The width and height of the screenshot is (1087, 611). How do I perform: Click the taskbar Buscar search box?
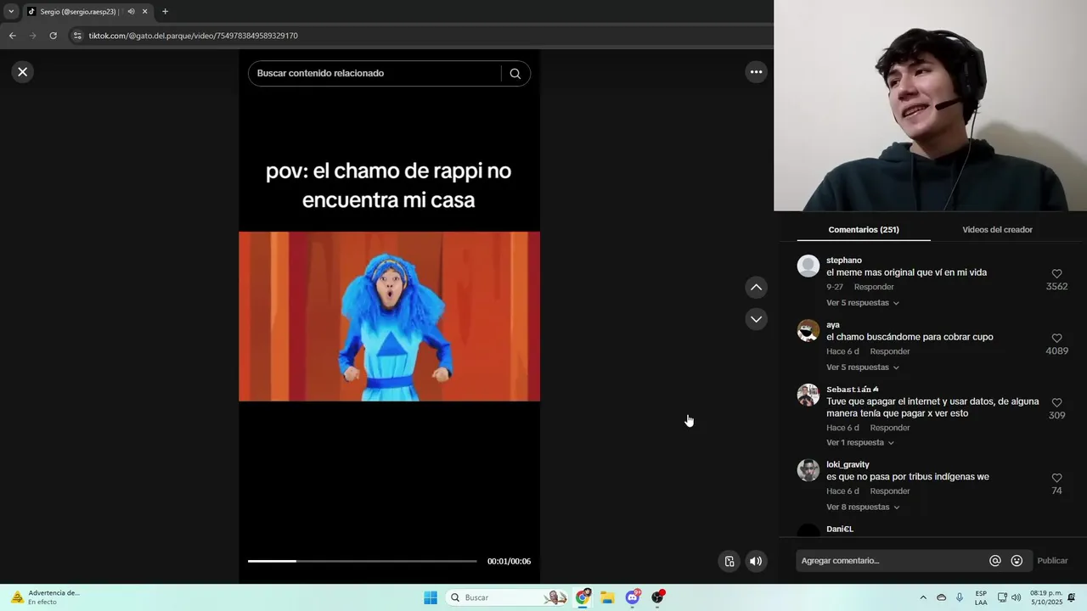tap(507, 597)
